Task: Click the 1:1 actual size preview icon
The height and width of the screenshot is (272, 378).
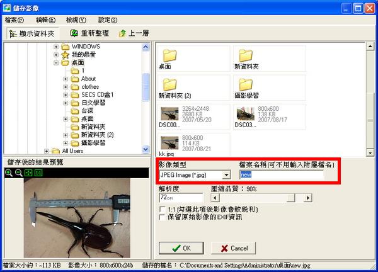Action: tap(38, 172)
